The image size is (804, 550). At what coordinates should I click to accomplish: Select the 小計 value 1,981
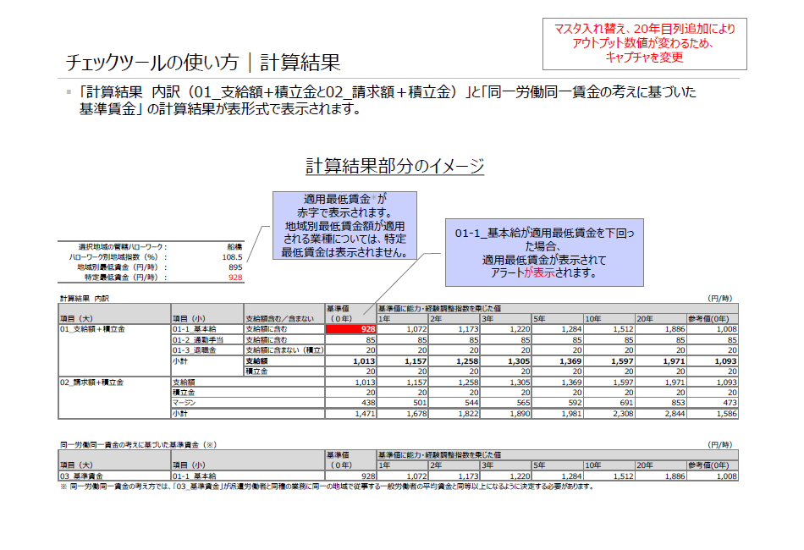(558, 414)
